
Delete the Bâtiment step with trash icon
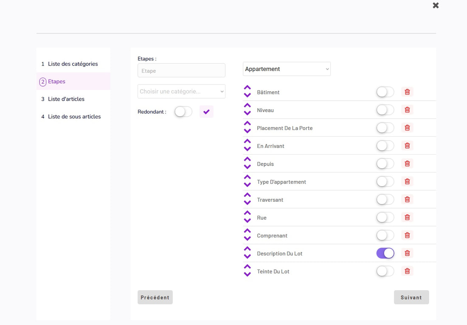click(407, 92)
